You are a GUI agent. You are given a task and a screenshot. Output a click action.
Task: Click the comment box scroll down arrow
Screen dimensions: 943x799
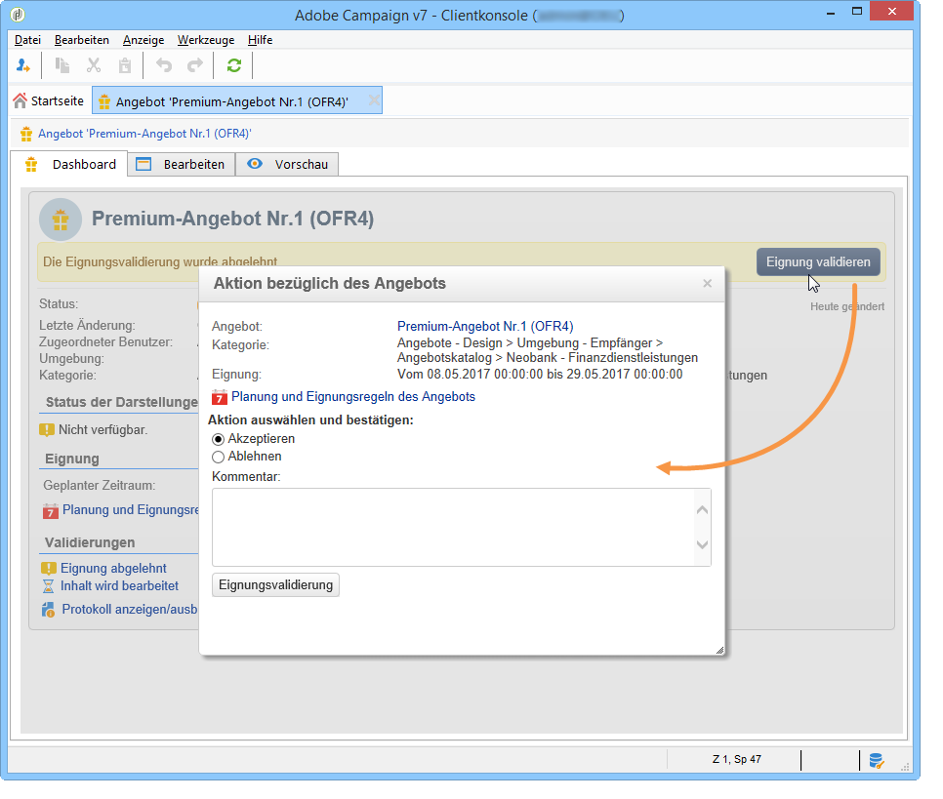(x=702, y=544)
